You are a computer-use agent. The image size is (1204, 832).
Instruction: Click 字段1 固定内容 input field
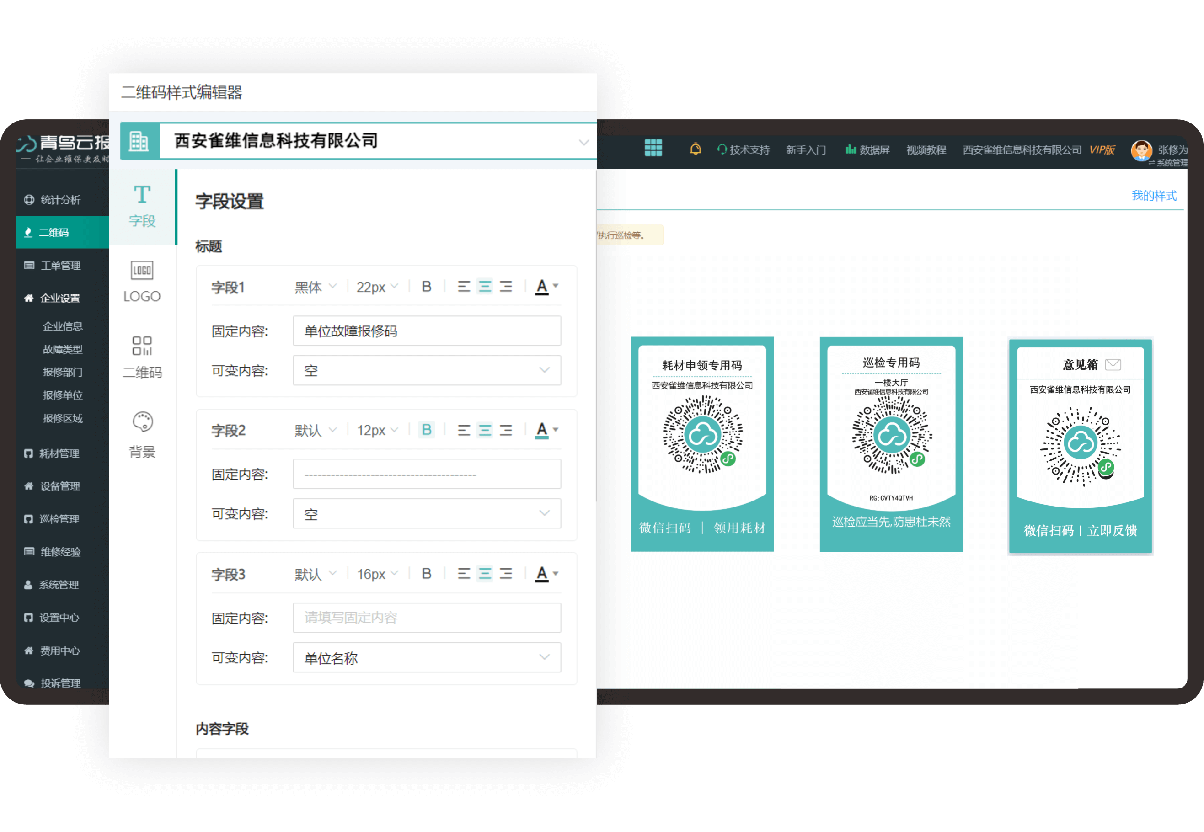pyautogui.click(x=427, y=331)
